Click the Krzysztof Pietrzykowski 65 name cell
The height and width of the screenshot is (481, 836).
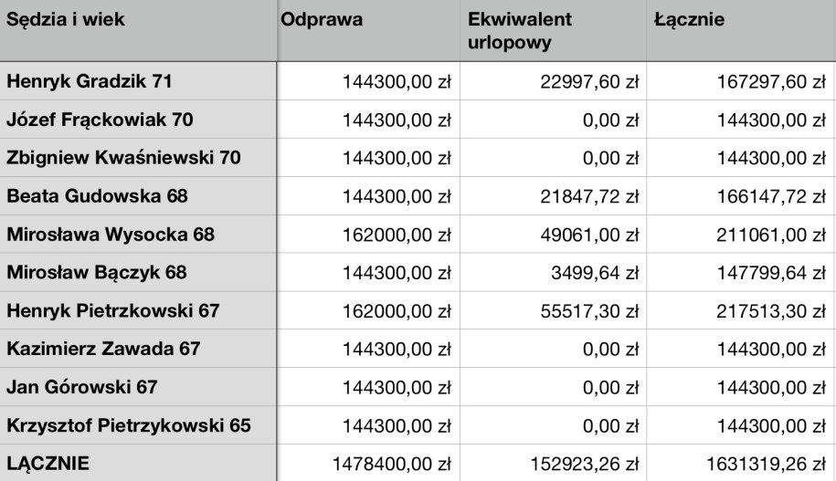[137, 425]
